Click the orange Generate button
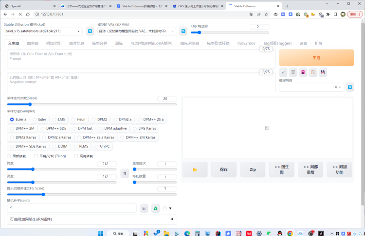 pyautogui.click(x=316, y=58)
